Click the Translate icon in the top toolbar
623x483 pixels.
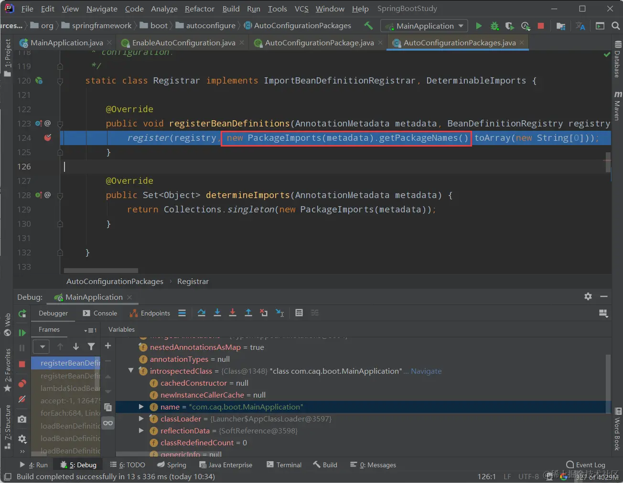click(x=580, y=26)
